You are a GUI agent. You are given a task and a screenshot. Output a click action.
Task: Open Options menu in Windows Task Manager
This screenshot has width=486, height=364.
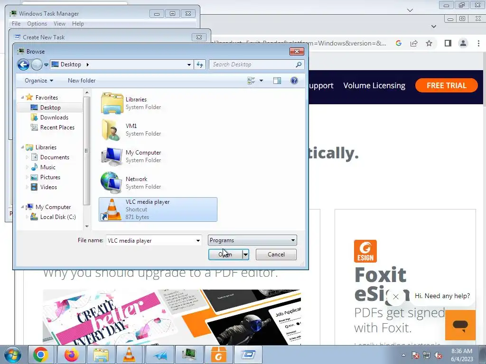tap(37, 24)
